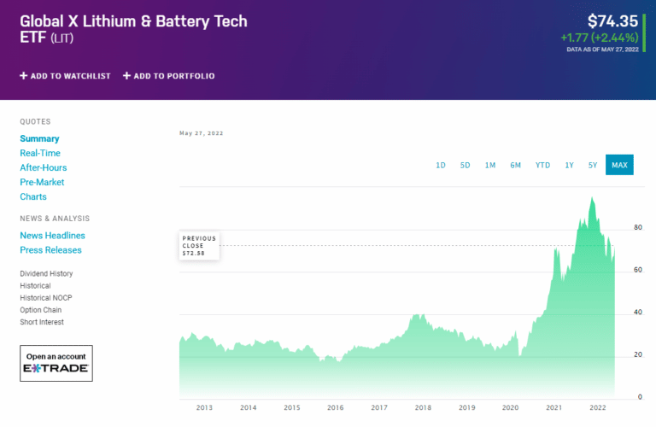
Task: Open the Option Chain page
Action: click(x=41, y=310)
